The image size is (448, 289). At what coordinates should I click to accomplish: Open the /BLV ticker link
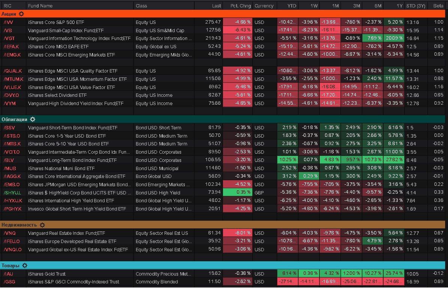pos(9,160)
